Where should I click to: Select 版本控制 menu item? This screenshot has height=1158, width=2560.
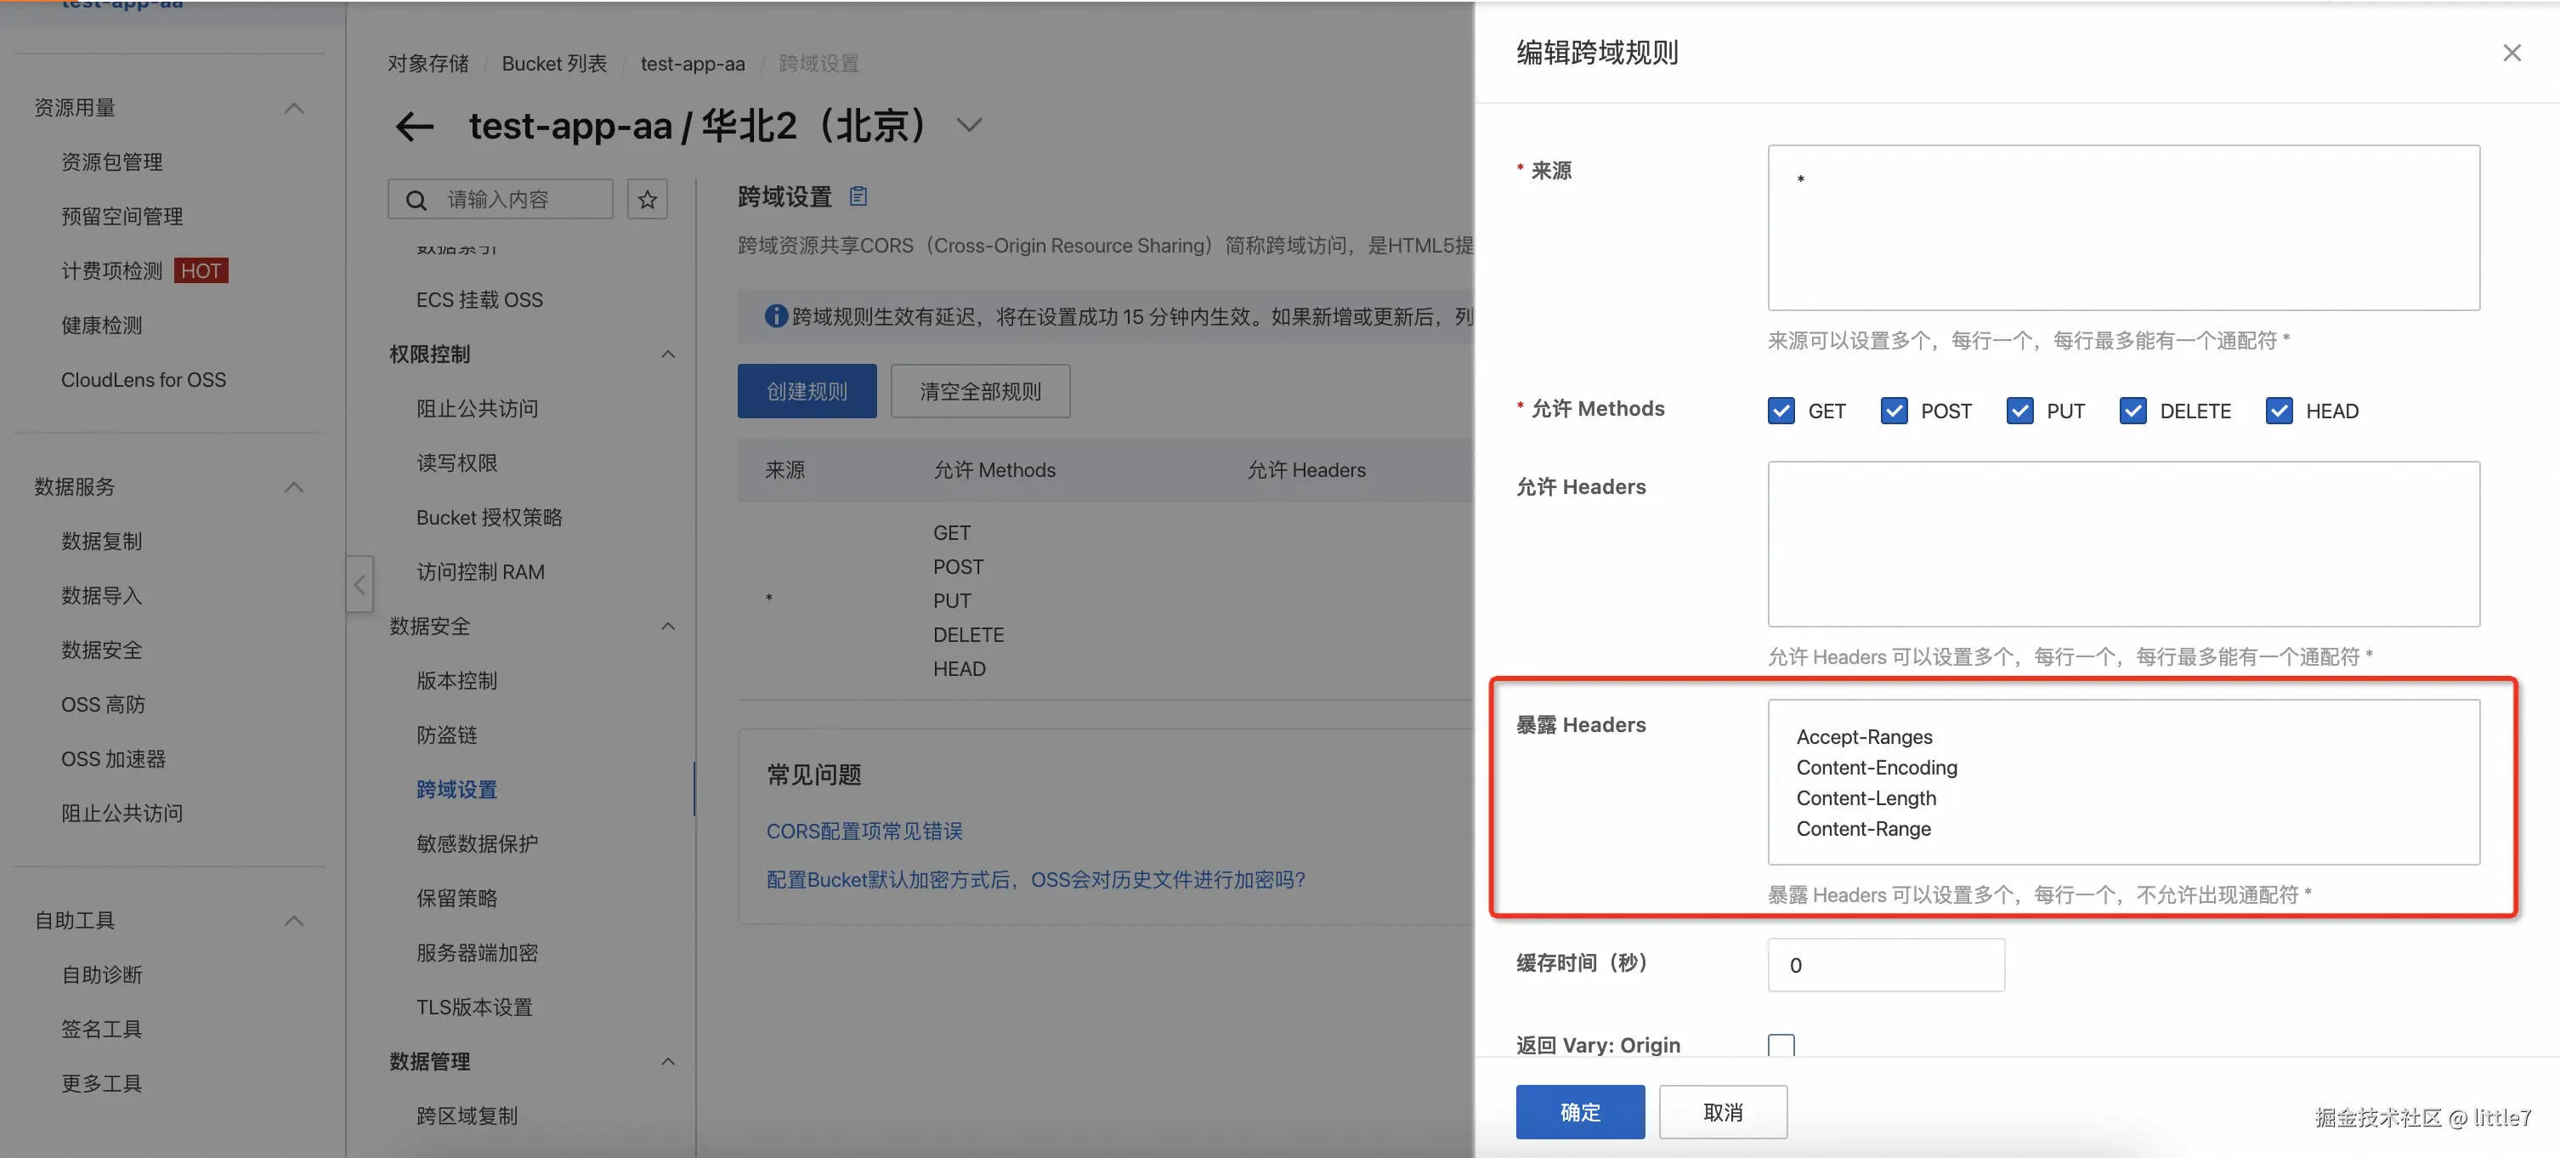click(x=457, y=680)
